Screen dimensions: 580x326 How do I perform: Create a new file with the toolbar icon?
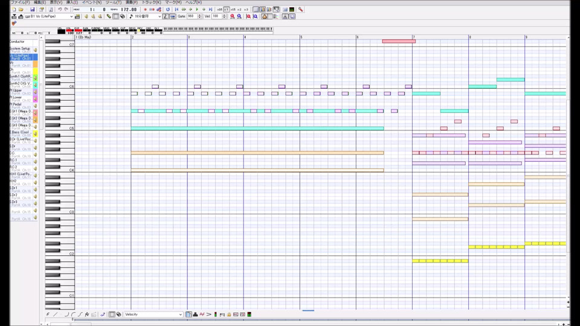pos(14,9)
